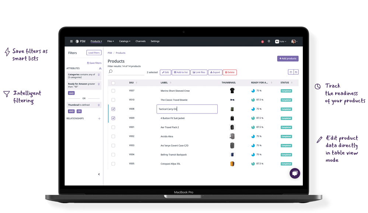Click thumbnail of Bellroy Transit Backpack
Image resolution: width=368 pixels, height=213 pixels.
(x=232, y=154)
